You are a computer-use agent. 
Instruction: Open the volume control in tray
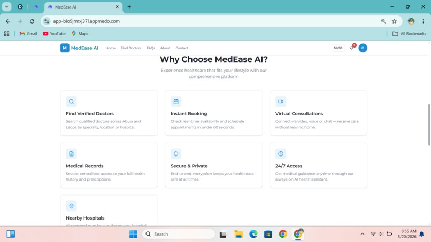point(381,234)
